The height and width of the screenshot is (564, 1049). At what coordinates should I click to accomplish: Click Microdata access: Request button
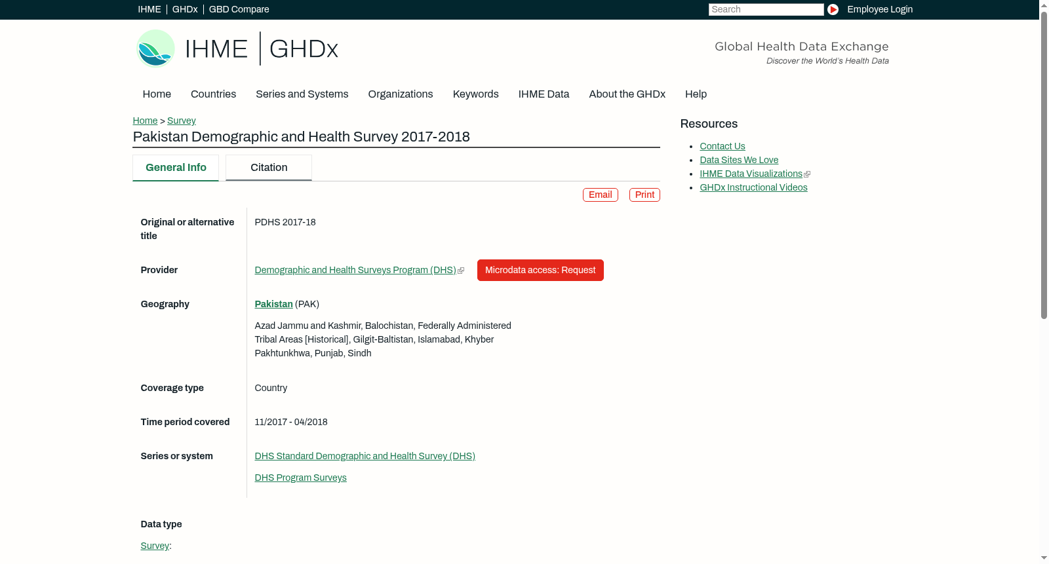tap(540, 271)
